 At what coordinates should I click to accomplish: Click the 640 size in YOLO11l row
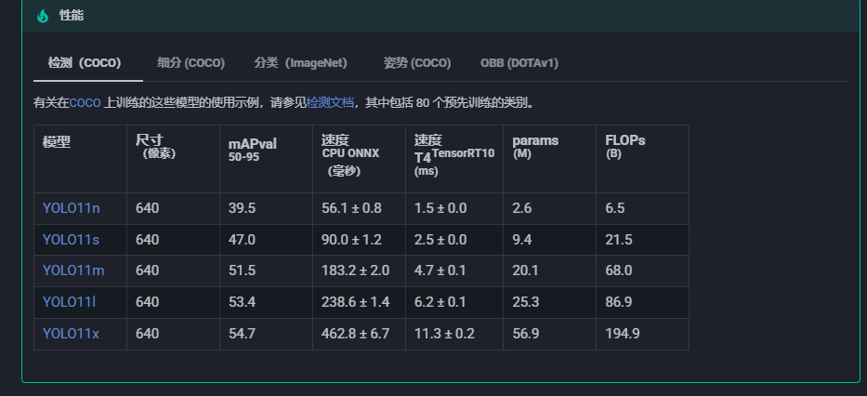[x=147, y=302]
